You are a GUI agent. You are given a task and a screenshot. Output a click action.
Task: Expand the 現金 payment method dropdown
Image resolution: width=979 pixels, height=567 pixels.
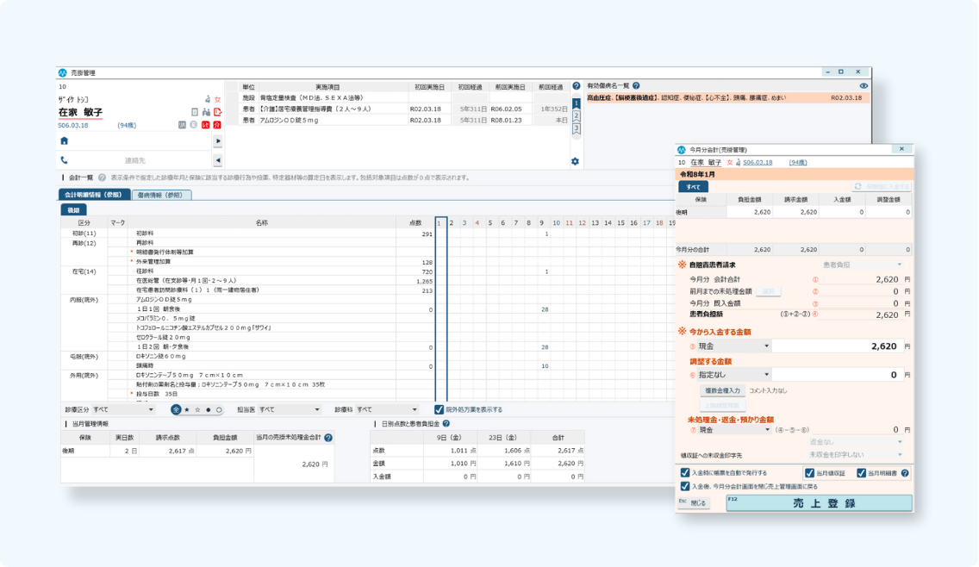pyautogui.click(x=733, y=346)
